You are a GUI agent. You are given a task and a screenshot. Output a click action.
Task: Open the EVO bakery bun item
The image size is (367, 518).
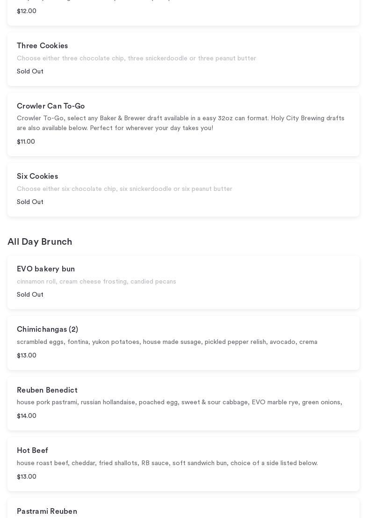click(x=46, y=269)
